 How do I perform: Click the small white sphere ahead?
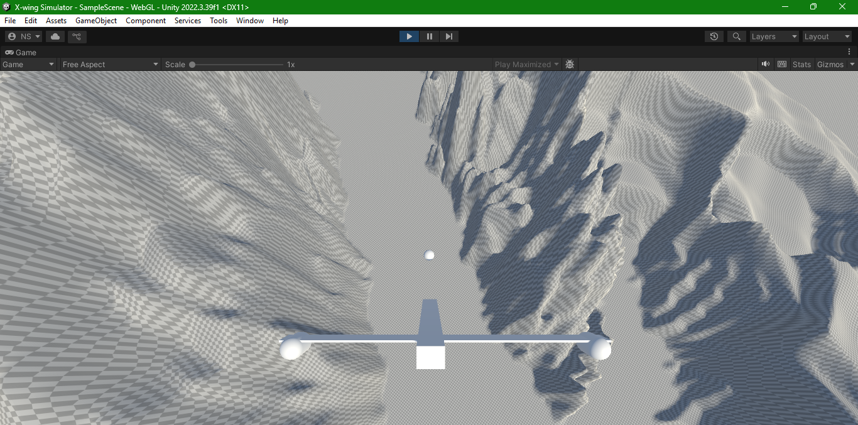coord(430,255)
